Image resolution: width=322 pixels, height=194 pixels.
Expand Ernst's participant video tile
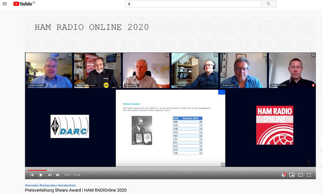tap(216, 55)
